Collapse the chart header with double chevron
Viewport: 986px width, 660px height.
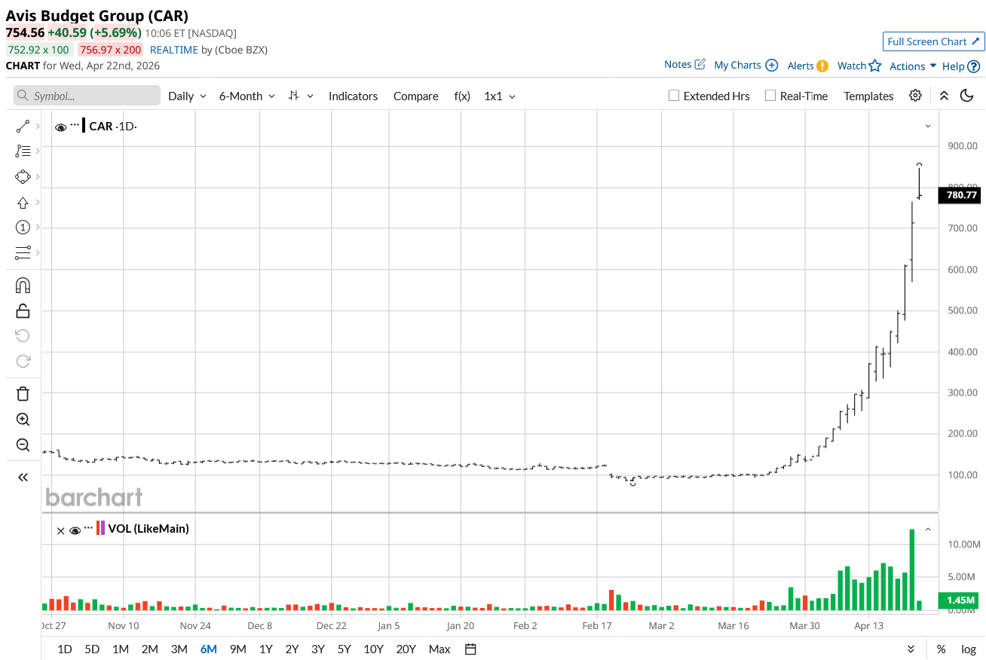(944, 96)
